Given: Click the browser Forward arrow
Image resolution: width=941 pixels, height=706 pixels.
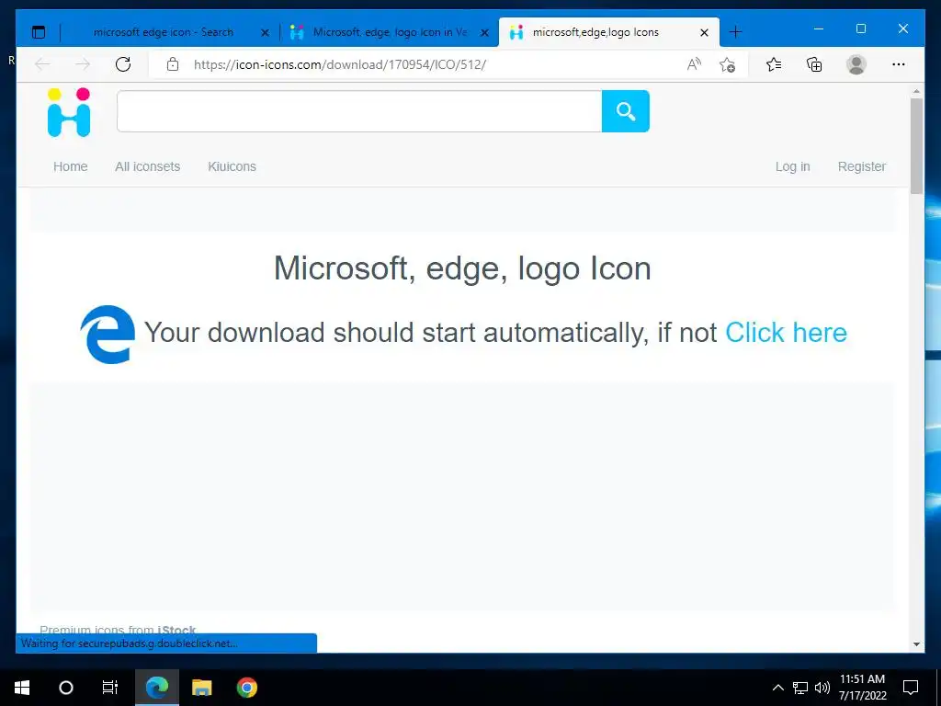Looking at the screenshot, I should pos(83,64).
